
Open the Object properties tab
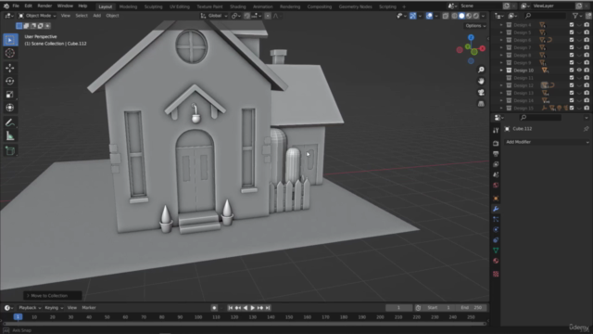[496, 199]
